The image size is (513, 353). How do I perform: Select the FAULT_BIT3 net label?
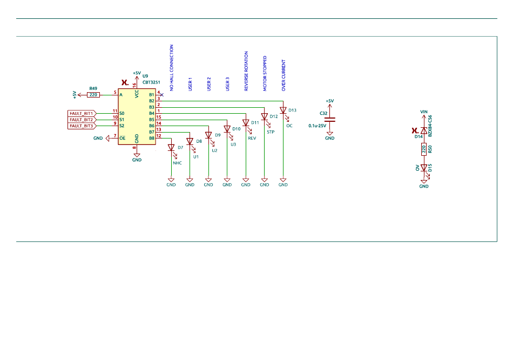[x=82, y=126]
